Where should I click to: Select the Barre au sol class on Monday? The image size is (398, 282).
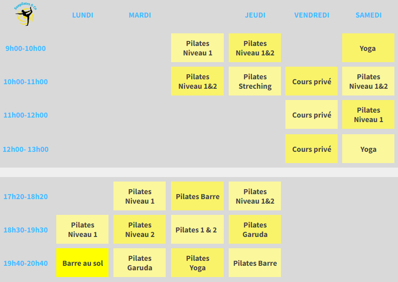click(82, 263)
